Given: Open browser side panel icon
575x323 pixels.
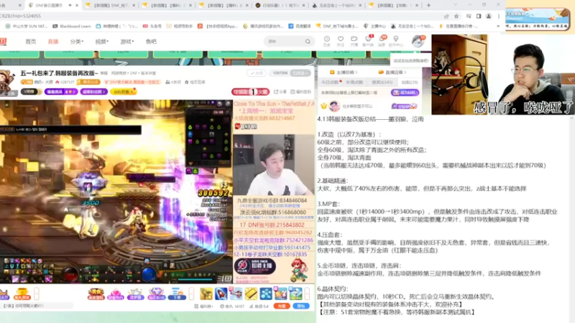Looking at the screenshot, I should [x=479, y=16].
